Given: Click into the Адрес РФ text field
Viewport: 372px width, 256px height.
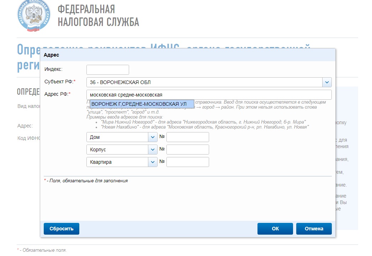Looking at the screenshot, I should pos(209,95).
